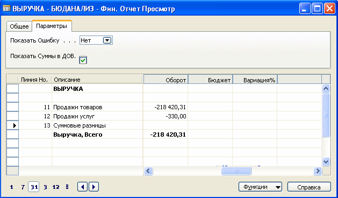This screenshot has height=198, width=338.
Task: Click line number 12 cell
Action: (x=35, y=116)
